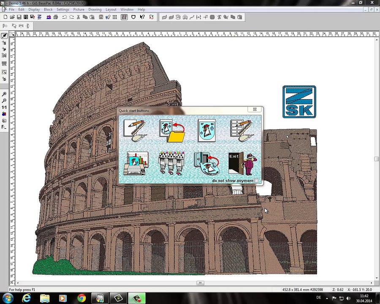The height and width of the screenshot is (304, 380).
Task: Click the DE language indicator in tray
Action: [319, 297]
